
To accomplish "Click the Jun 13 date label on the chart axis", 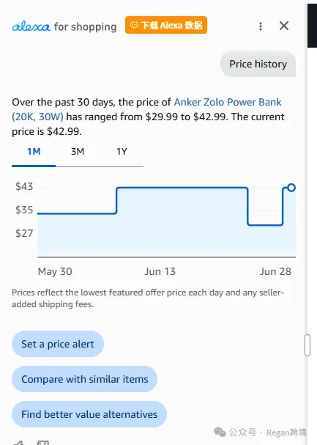I will (160, 271).
